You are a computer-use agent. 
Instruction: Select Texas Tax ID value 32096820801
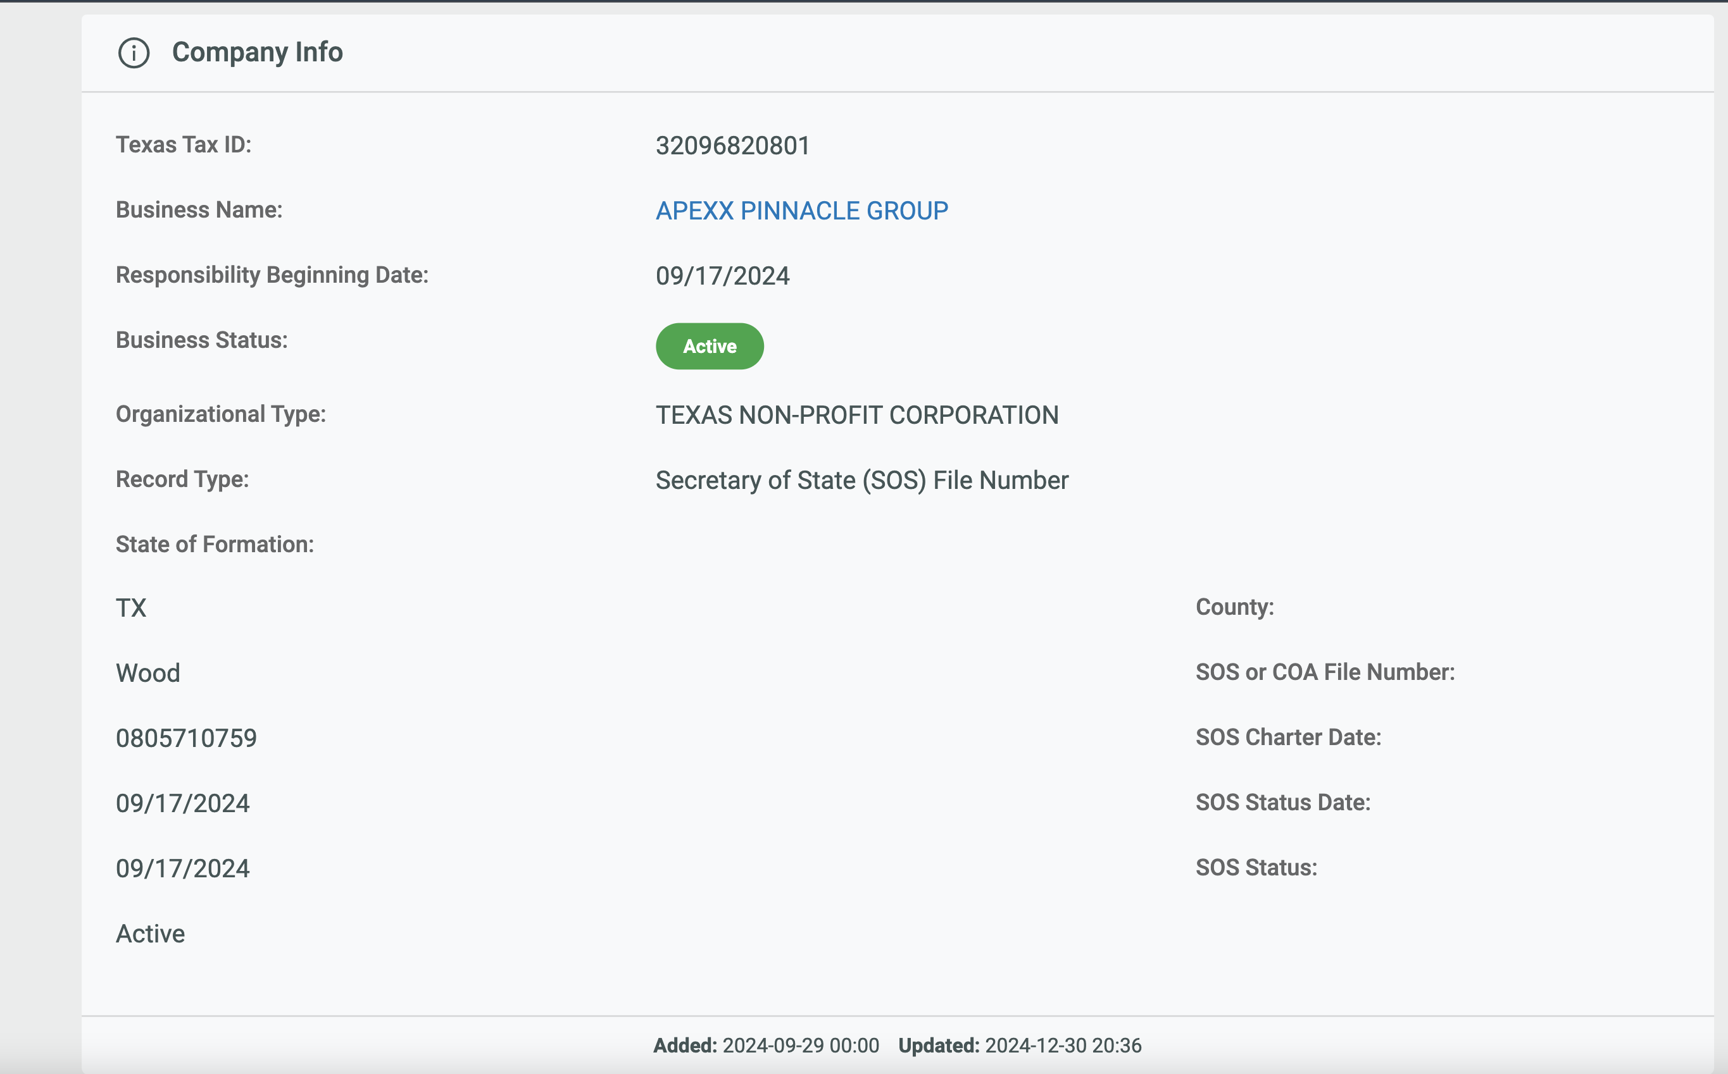click(733, 145)
